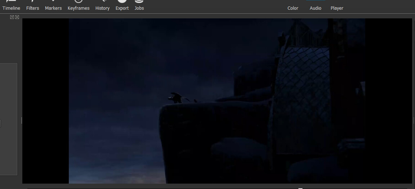Click the cut-off button at left panel edge

pyautogui.click(x=1, y=123)
